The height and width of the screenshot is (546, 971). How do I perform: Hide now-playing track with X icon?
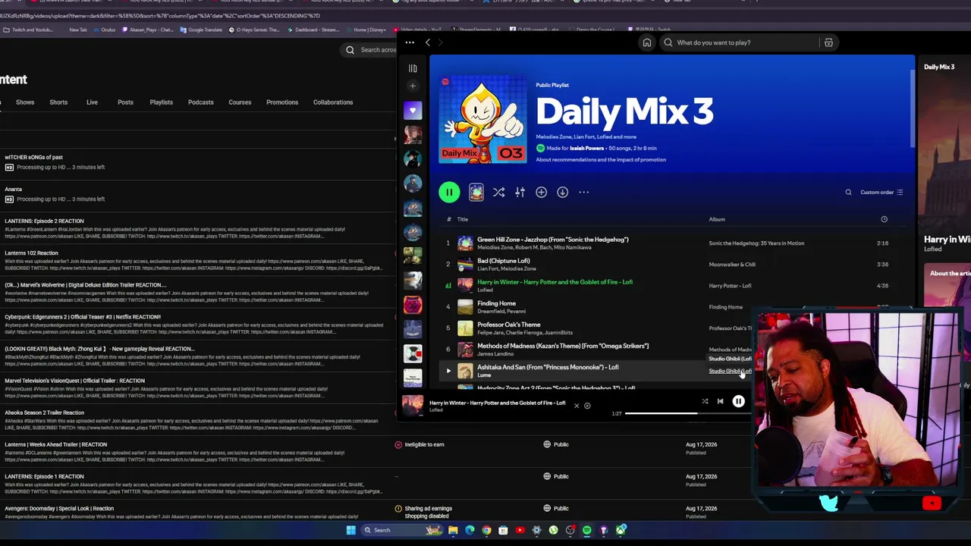pyautogui.click(x=576, y=406)
